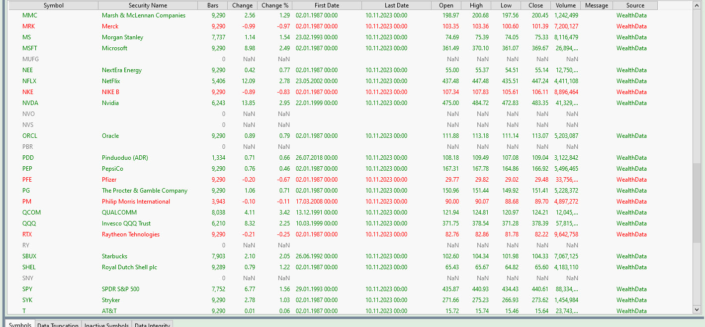This screenshot has height=327, width=705.
Task: Click the Invesco QQQ Trust row
Action: (x=126, y=223)
